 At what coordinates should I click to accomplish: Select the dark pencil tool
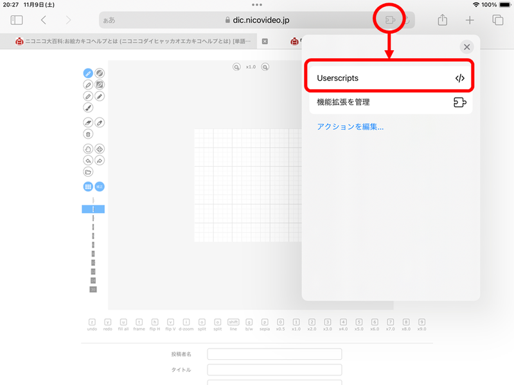pyautogui.click(x=100, y=96)
